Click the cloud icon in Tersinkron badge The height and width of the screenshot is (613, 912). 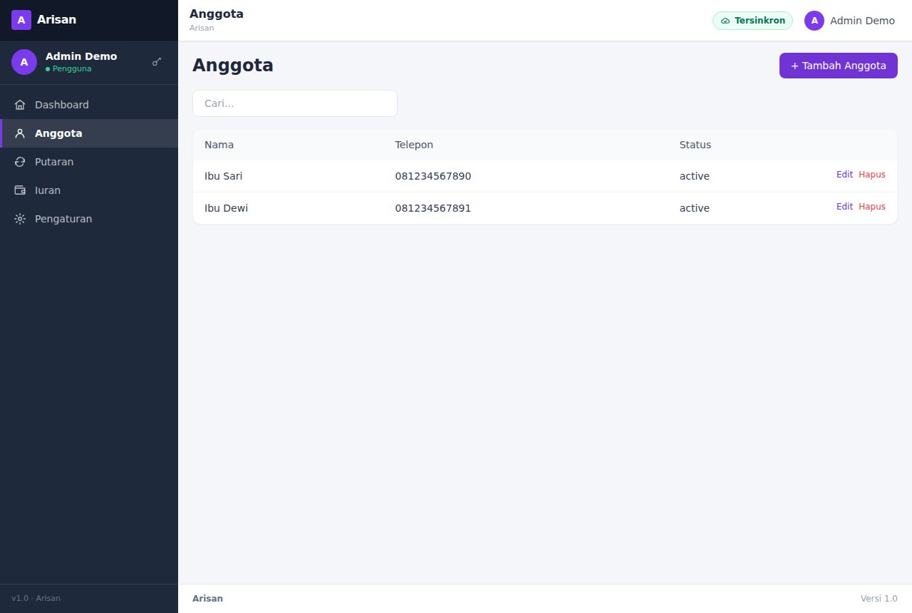[725, 21]
